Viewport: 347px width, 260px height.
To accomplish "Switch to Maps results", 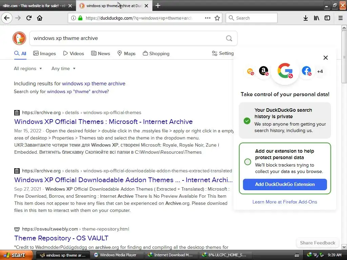I will 126,53.
